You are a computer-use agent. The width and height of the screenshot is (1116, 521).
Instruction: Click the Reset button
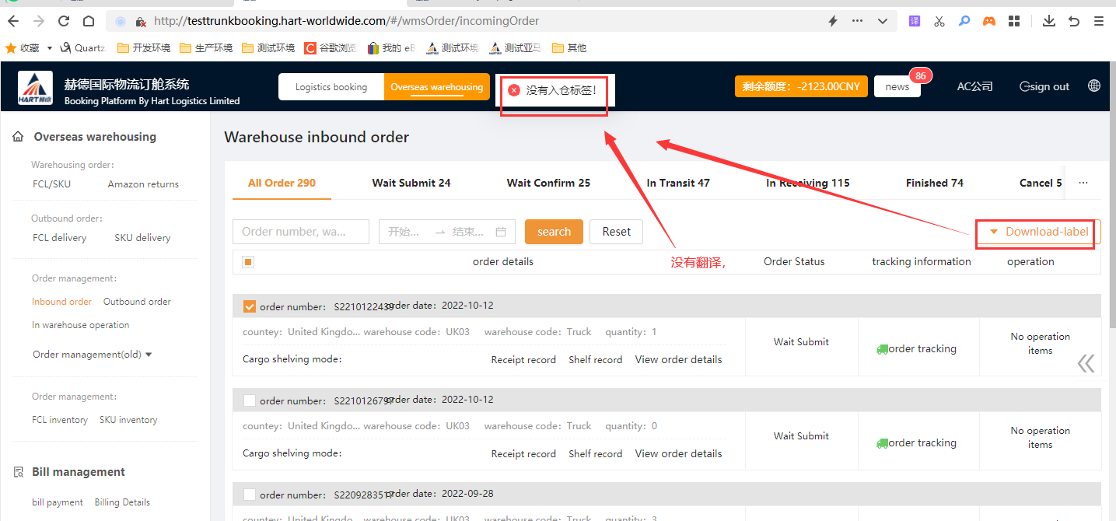click(617, 232)
